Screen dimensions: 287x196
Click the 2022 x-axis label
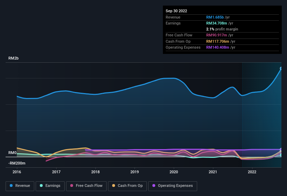pyautogui.click(x=252, y=172)
